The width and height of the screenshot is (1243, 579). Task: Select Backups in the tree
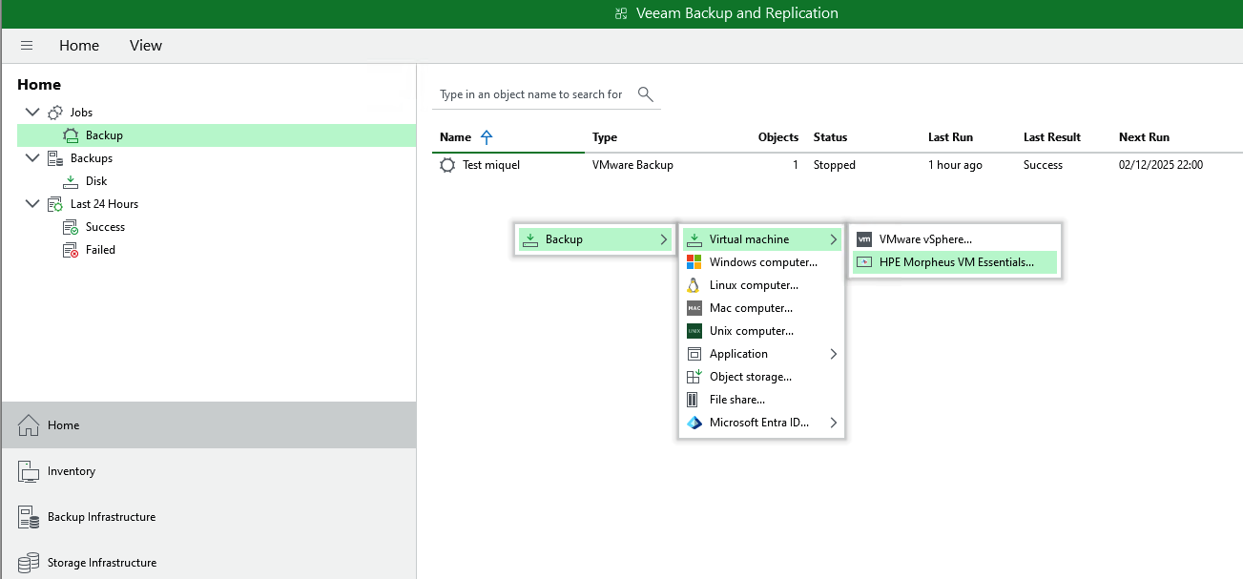pyautogui.click(x=92, y=158)
